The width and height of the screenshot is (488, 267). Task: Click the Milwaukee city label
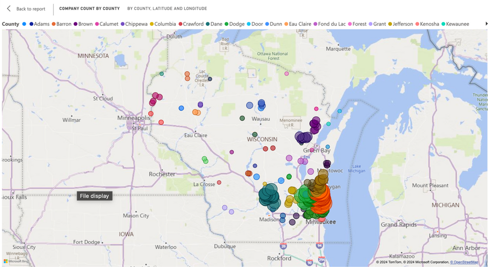321,222
